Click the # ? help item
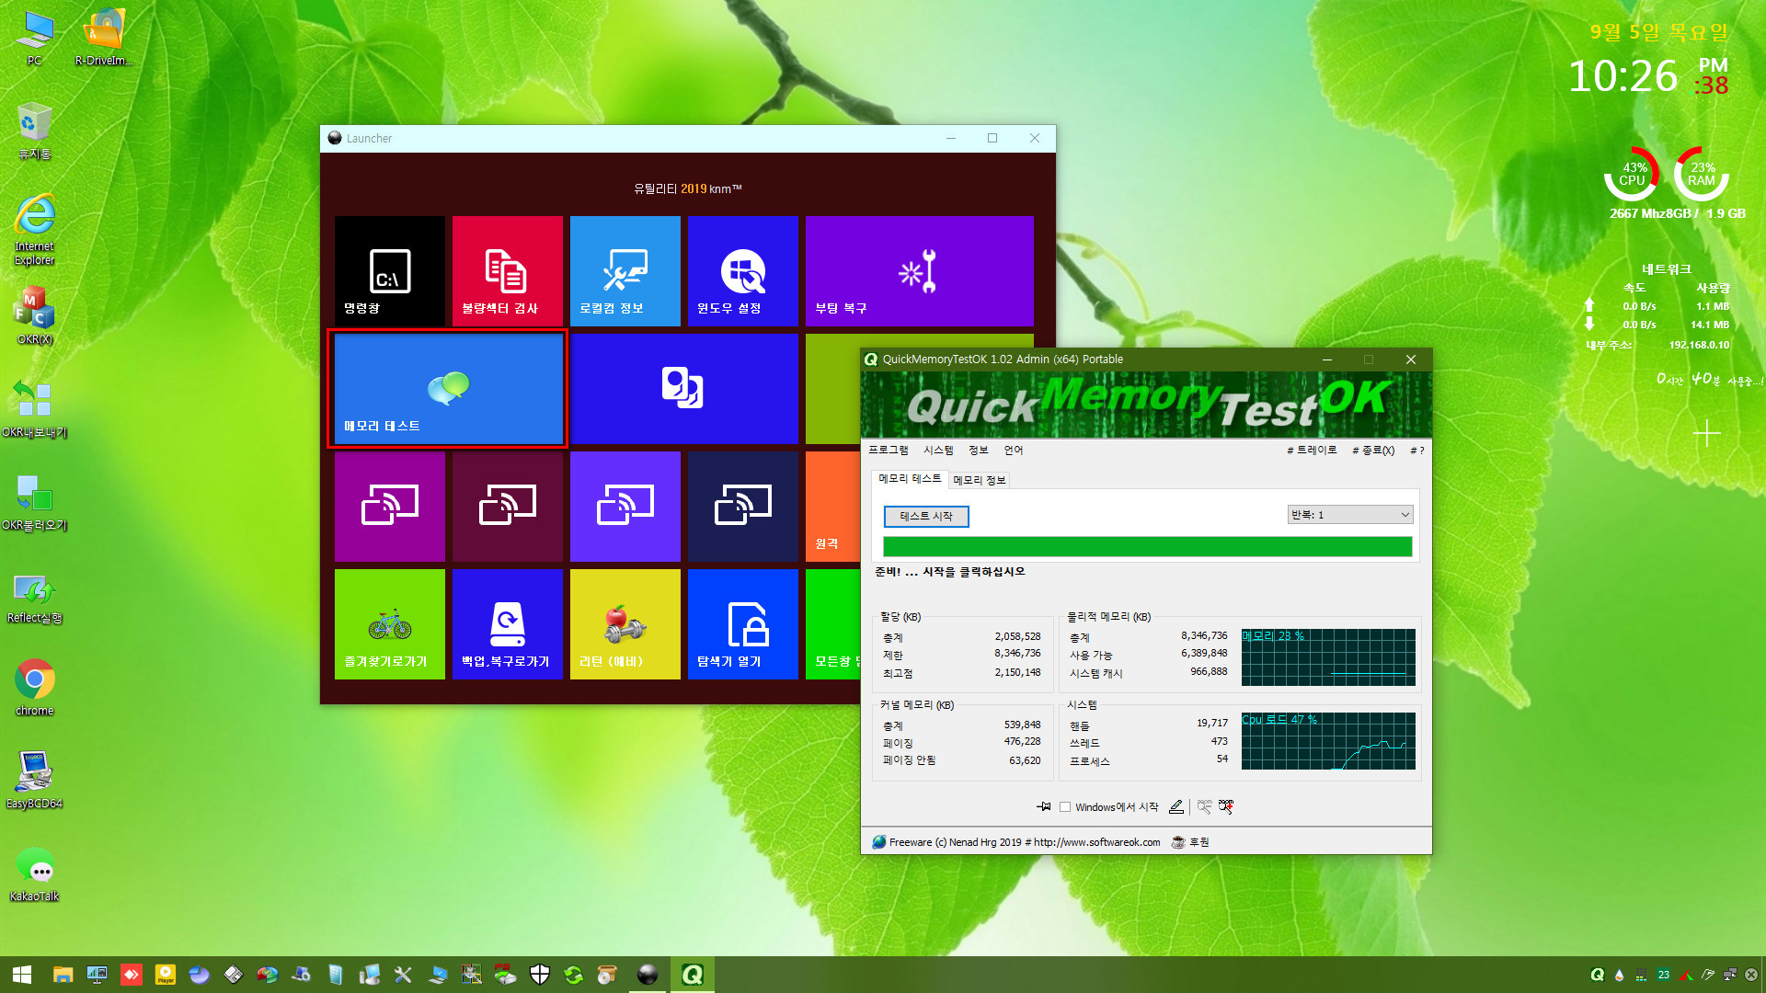Image resolution: width=1766 pixels, height=993 pixels. click(x=1416, y=451)
